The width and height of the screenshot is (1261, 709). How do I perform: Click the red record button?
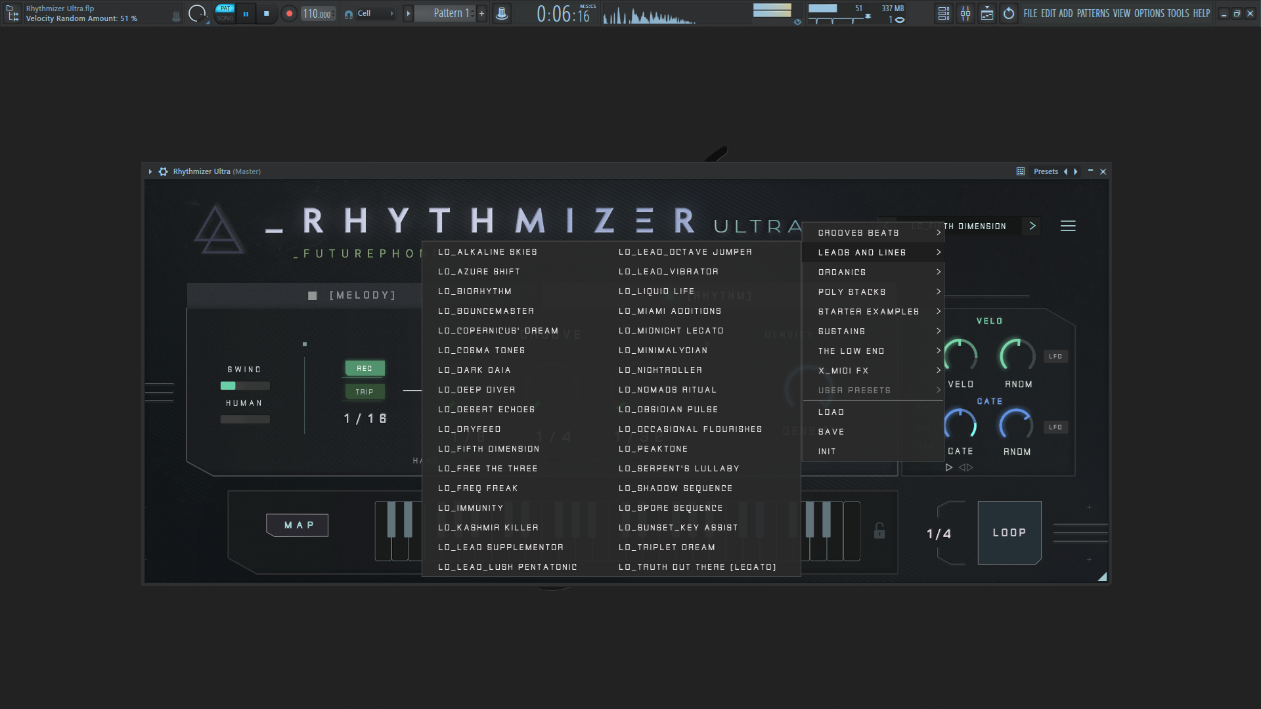pos(289,14)
